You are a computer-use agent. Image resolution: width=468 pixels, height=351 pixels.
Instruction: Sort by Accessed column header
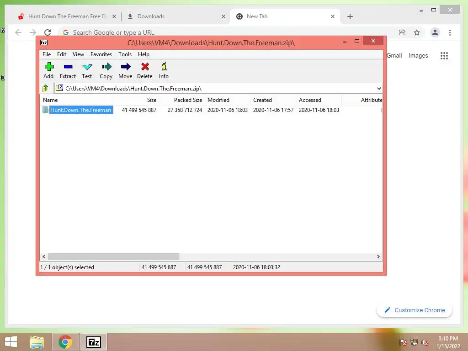319,100
